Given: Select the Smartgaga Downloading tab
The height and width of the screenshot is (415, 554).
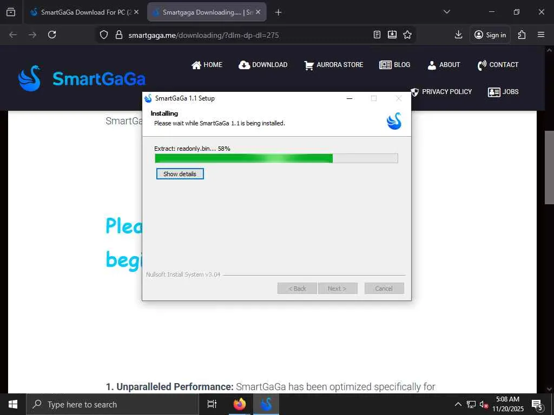Looking at the screenshot, I should [207, 12].
